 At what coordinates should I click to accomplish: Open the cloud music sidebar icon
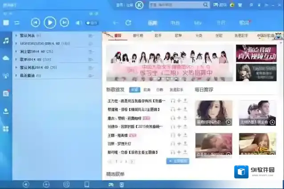pos(6,58)
